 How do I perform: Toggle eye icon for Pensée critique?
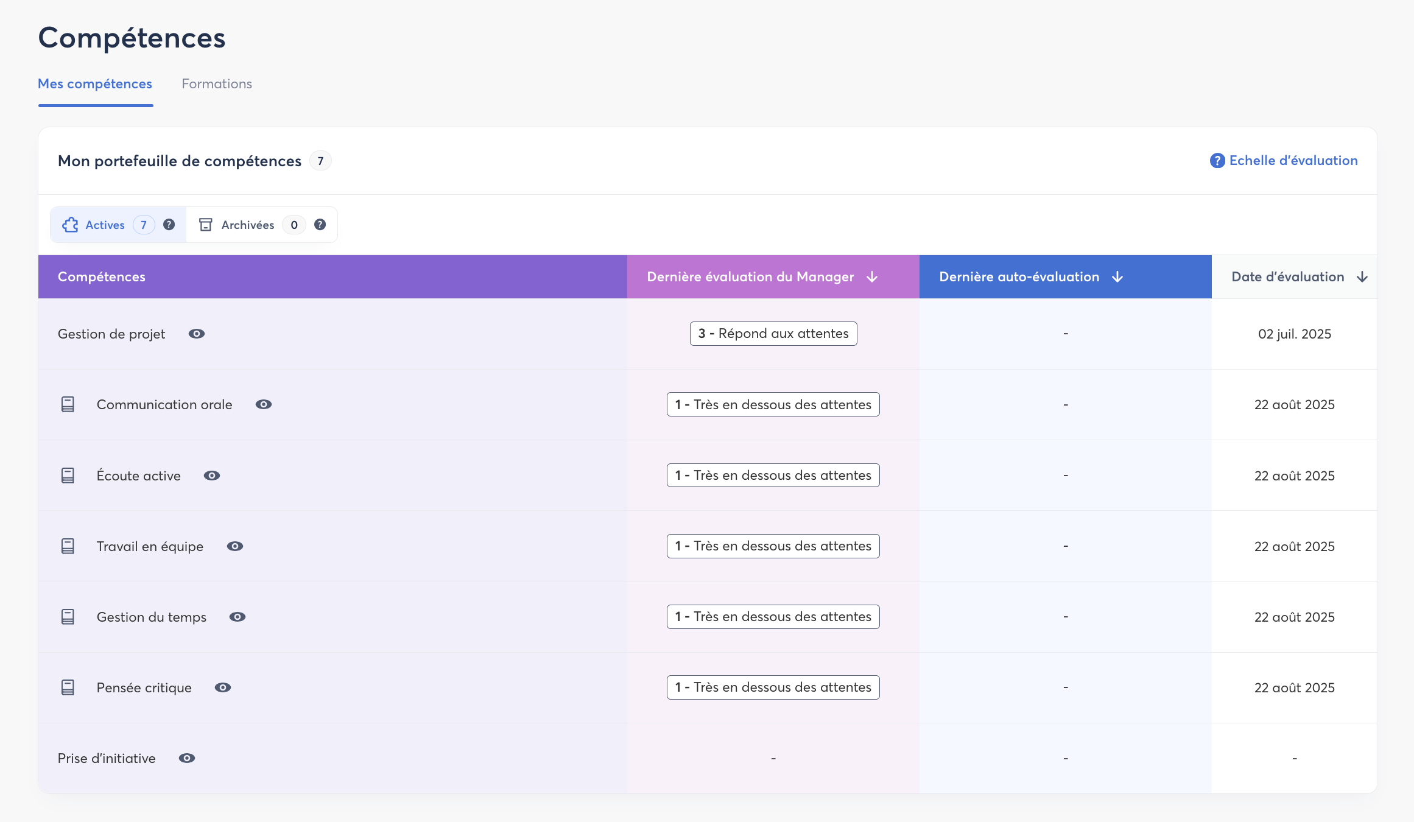pos(223,687)
